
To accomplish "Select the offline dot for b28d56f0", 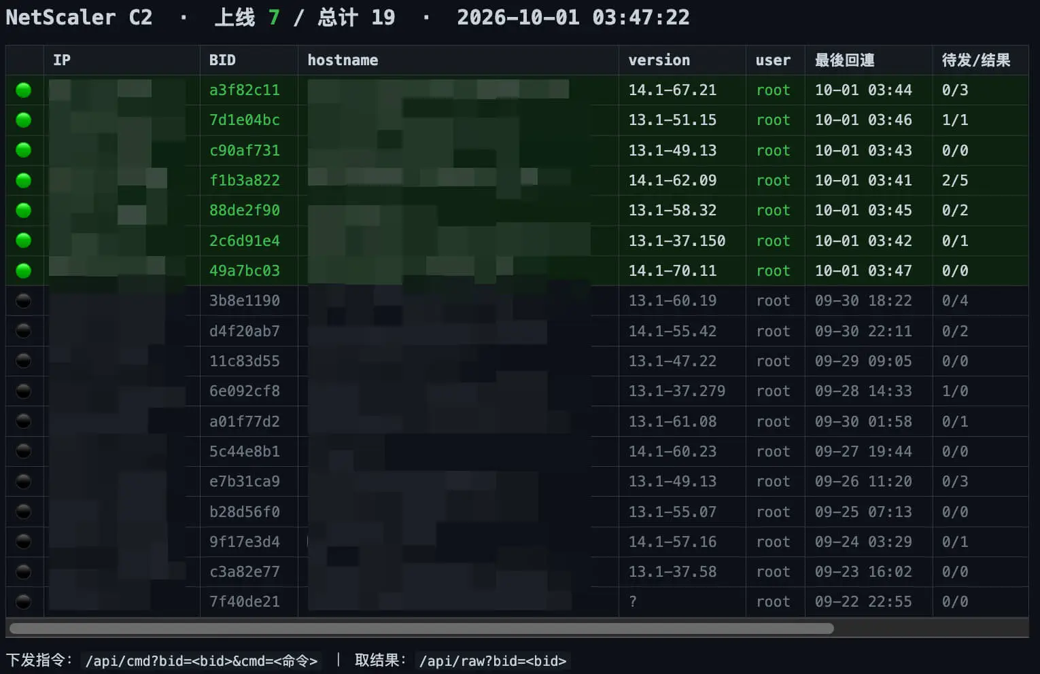I will tap(24, 512).
